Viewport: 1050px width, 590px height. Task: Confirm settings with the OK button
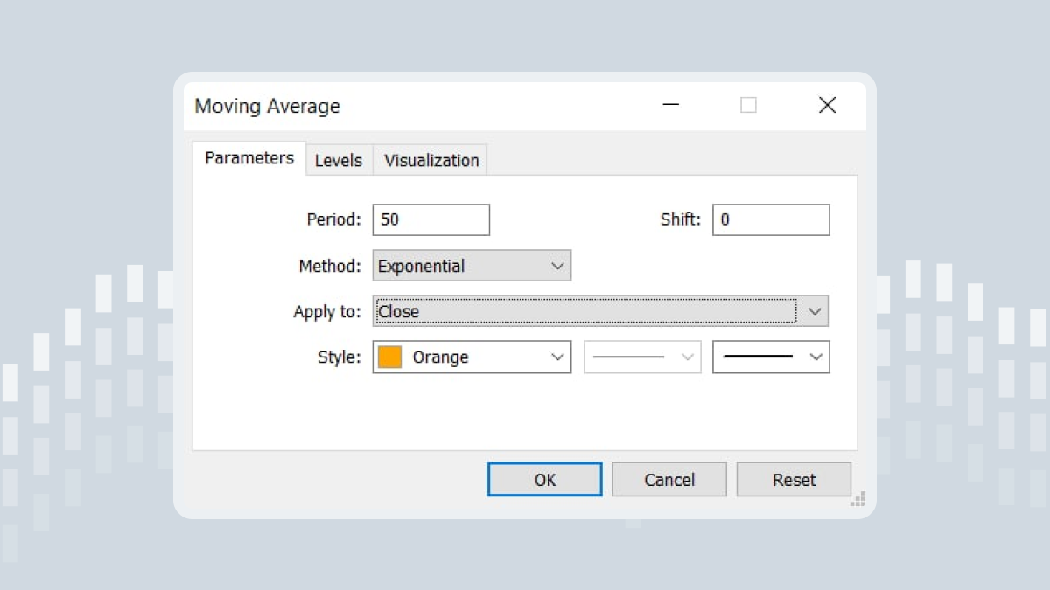(544, 480)
